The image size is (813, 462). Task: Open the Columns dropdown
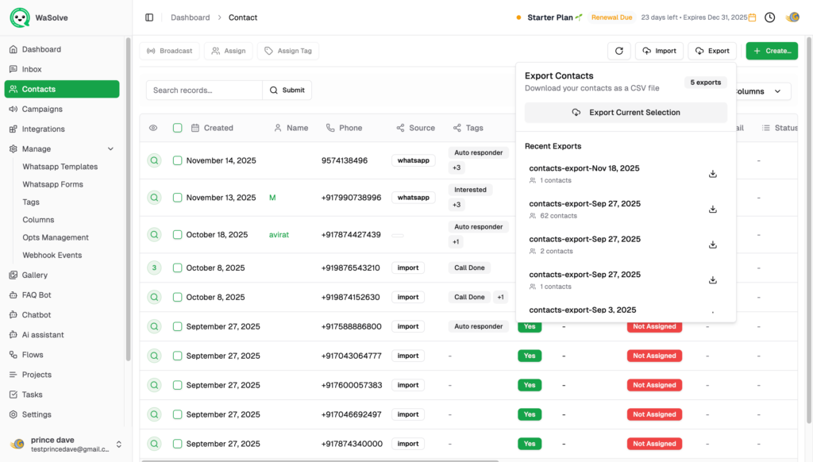760,91
